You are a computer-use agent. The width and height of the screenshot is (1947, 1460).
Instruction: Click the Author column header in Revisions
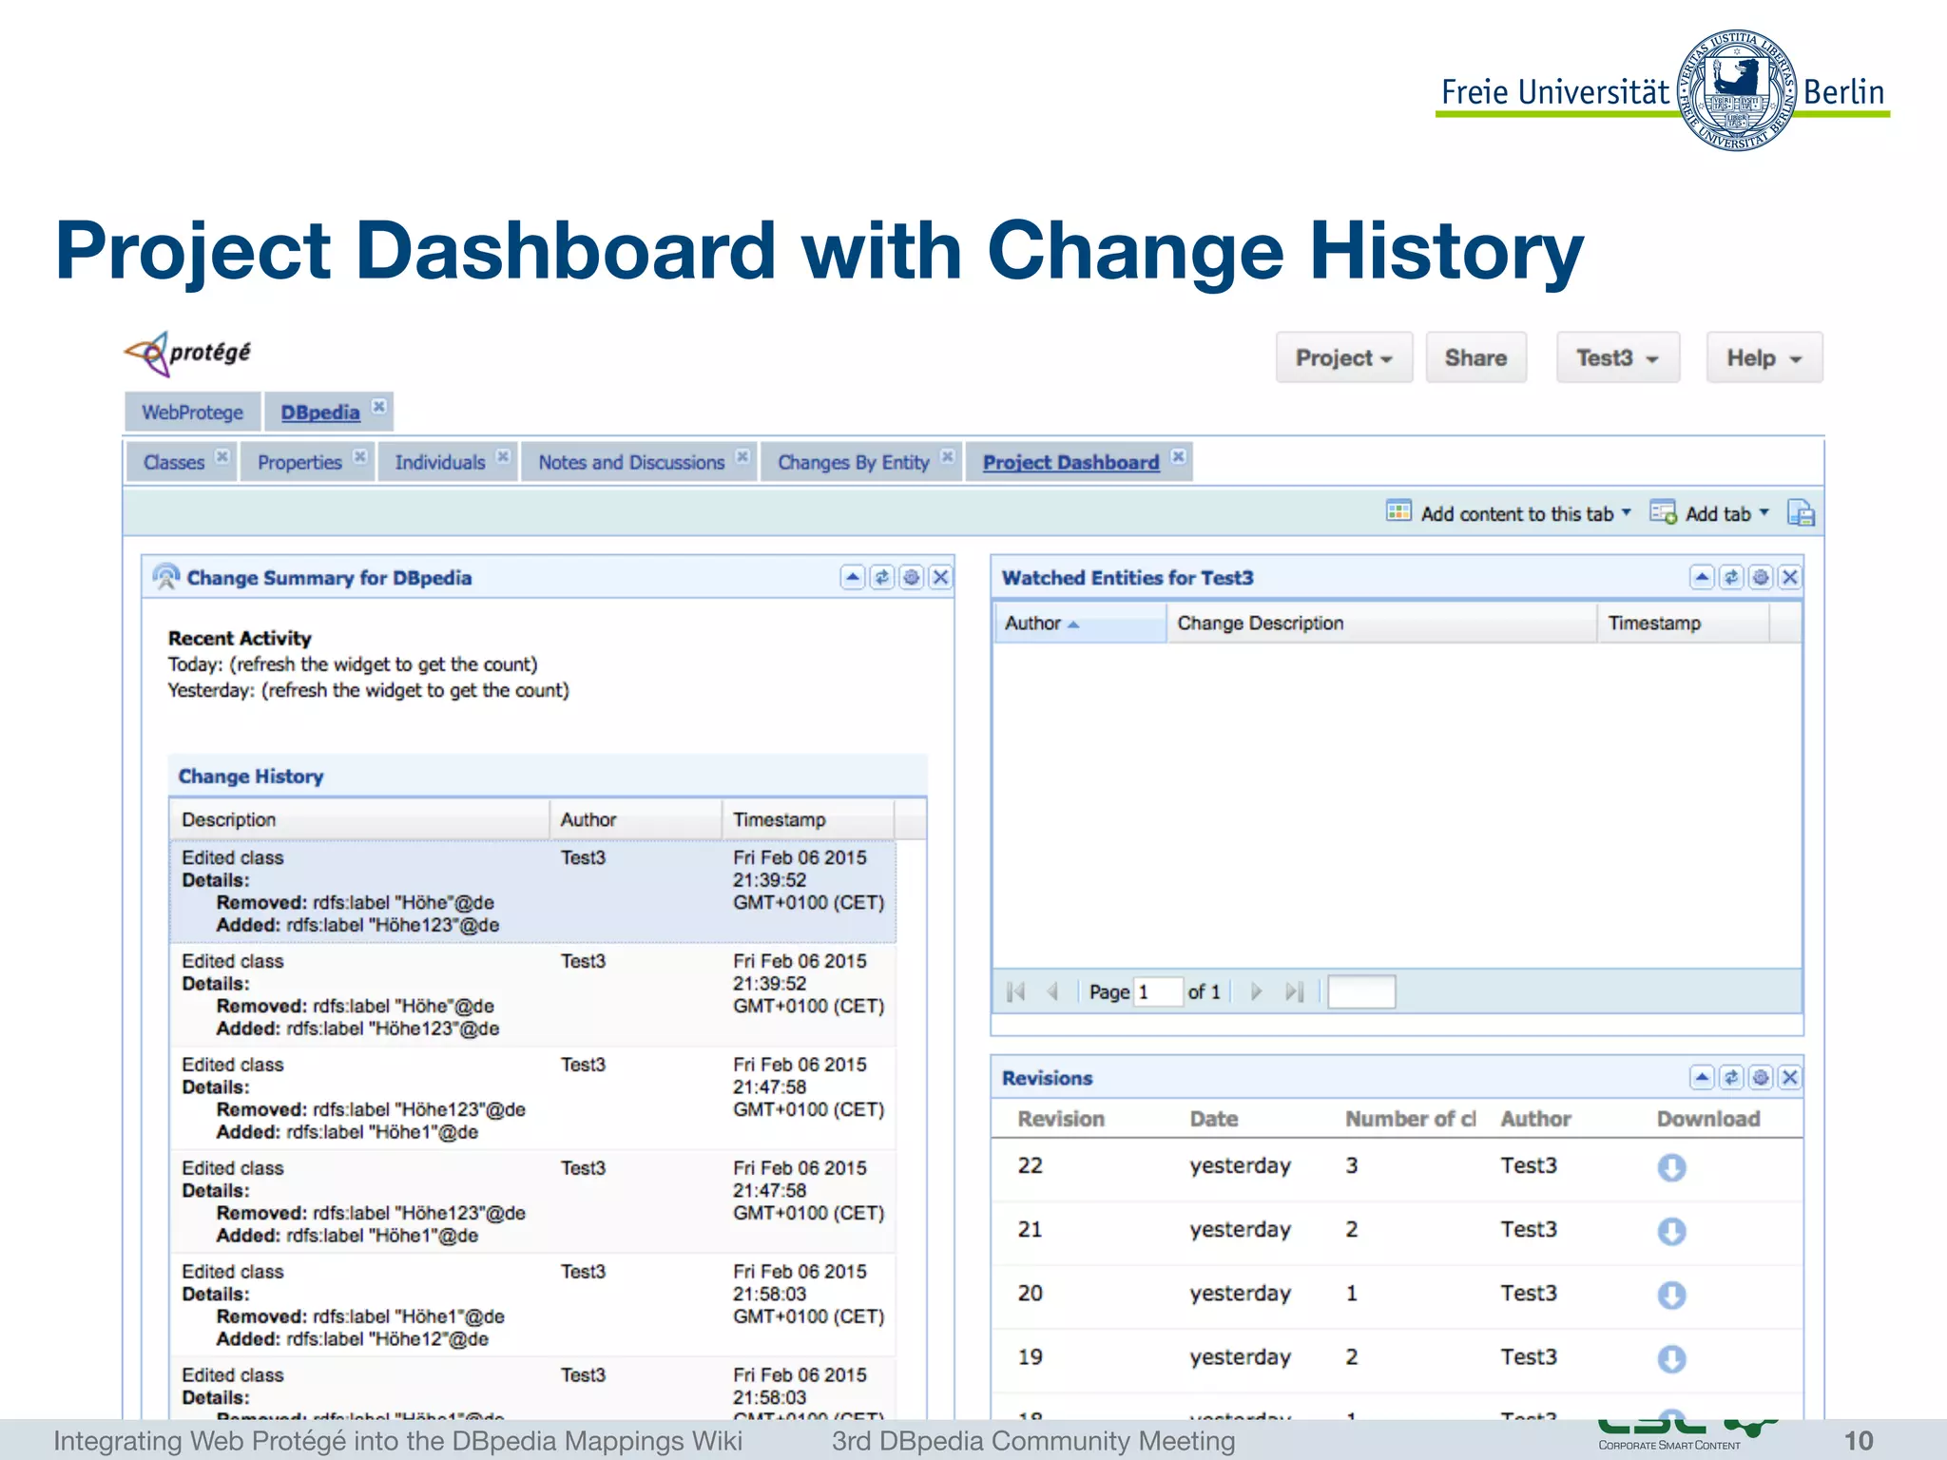(x=1535, y=1119)
